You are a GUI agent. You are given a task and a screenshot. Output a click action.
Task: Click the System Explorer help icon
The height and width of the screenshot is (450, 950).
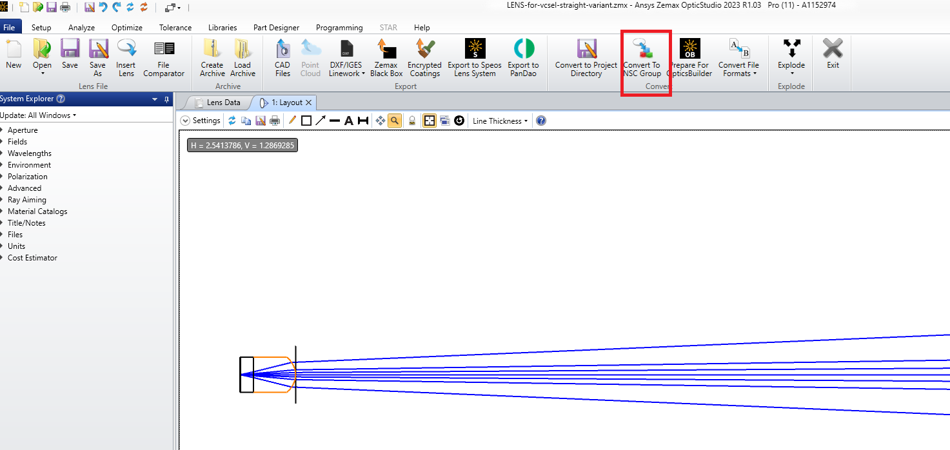tap(61, 99)
